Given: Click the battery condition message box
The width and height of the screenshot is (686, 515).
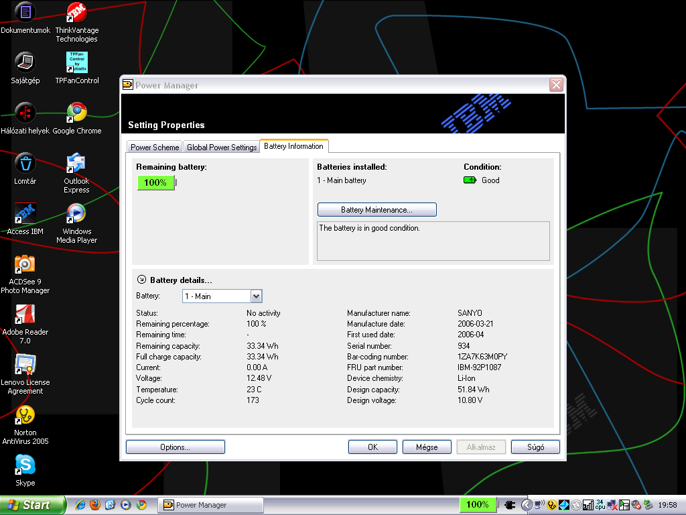Looking at the screenshot, I should pos(433,241).
